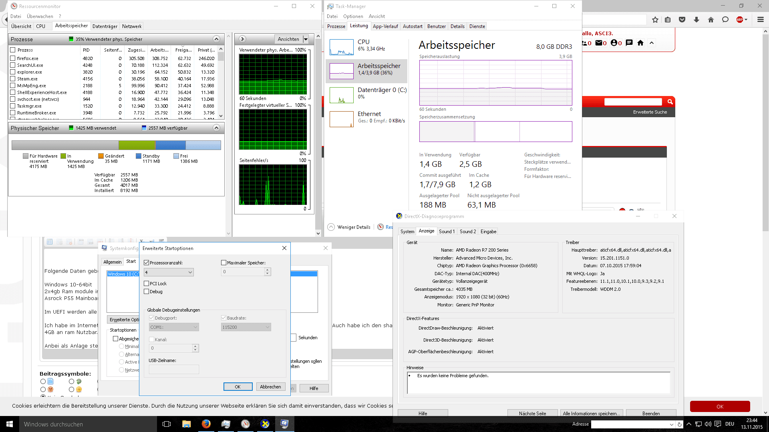Click the Firefox bookmark star icon
Image resolution: width=769 pixels, height=432 pixels.
tap(655, 20)
